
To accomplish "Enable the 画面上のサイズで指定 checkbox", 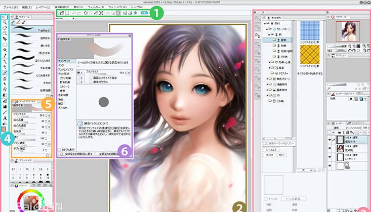I will [90, 77].
